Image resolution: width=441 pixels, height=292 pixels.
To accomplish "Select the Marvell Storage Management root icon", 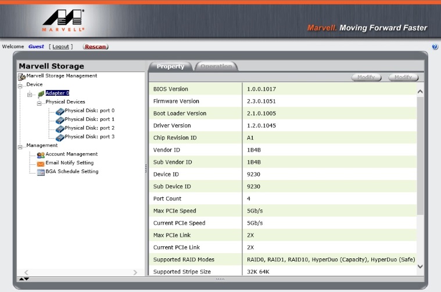I will coord(21,77).
